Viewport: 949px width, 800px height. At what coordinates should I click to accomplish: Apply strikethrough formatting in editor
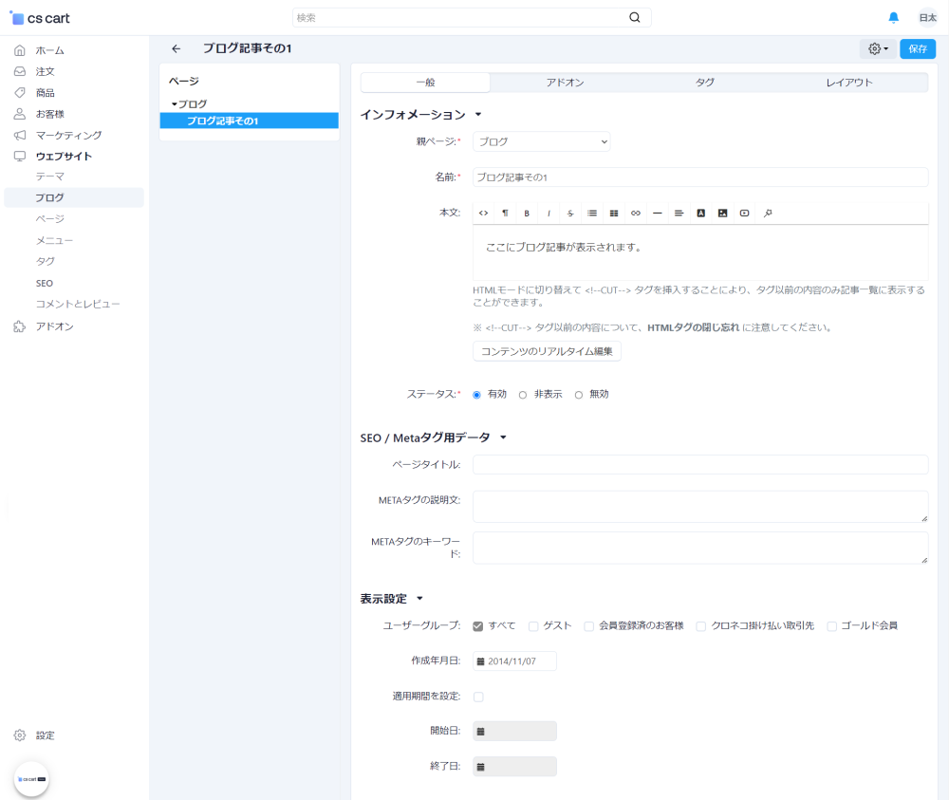point(570,213)
